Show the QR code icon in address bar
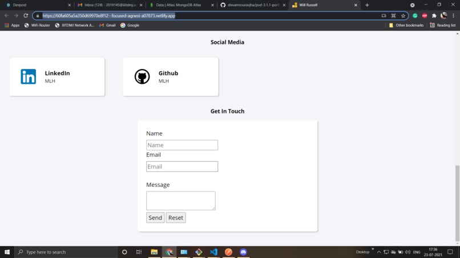 tap(393, 15)
